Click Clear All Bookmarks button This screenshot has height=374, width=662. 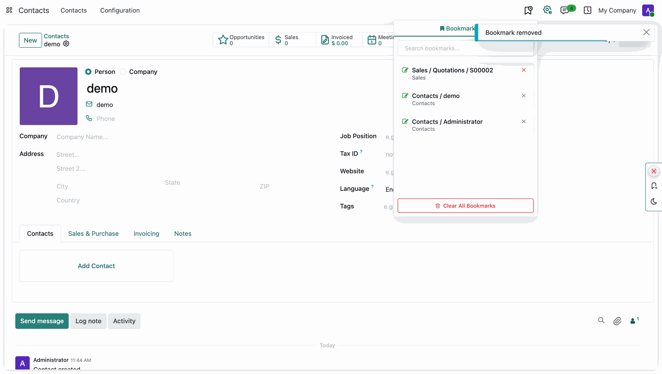pos(465,206)
